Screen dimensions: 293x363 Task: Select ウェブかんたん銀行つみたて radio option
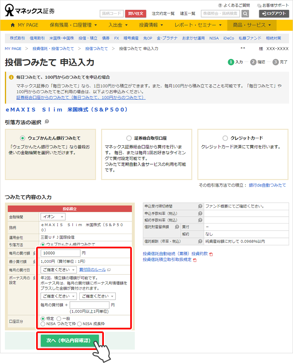click(22, 138)
